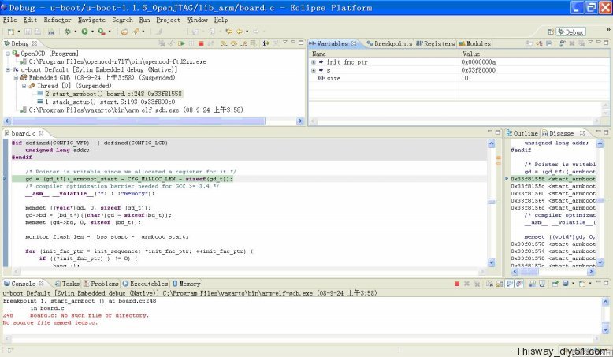Select stack frame 2 start_armboot() board.c:248
Viewport: 613px width, 357px height.
[x=110, y=94]
